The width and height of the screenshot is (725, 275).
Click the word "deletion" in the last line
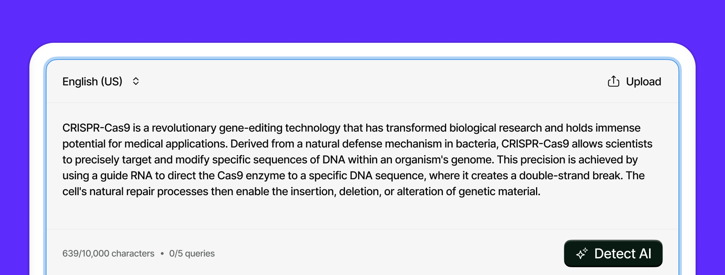[360, 191]
